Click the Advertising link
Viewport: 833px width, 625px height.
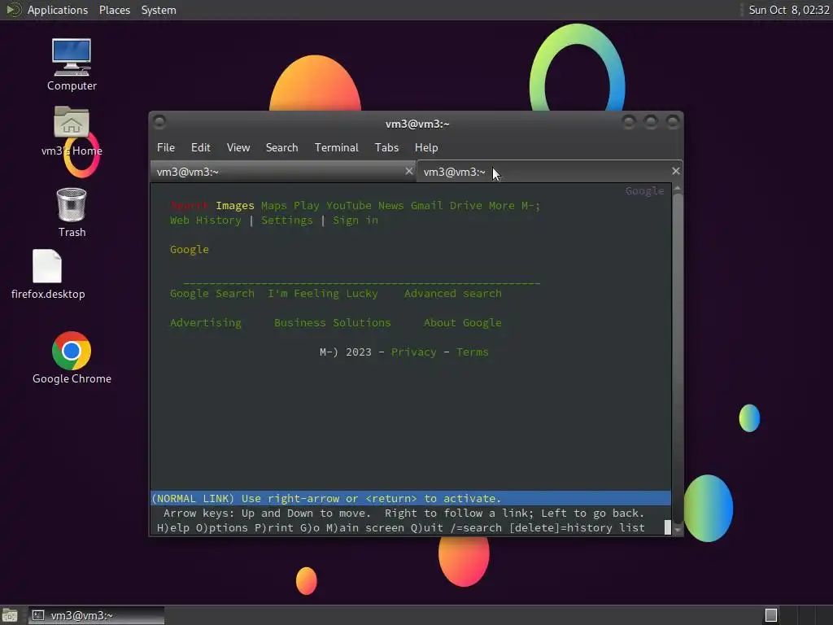[206, 322]
